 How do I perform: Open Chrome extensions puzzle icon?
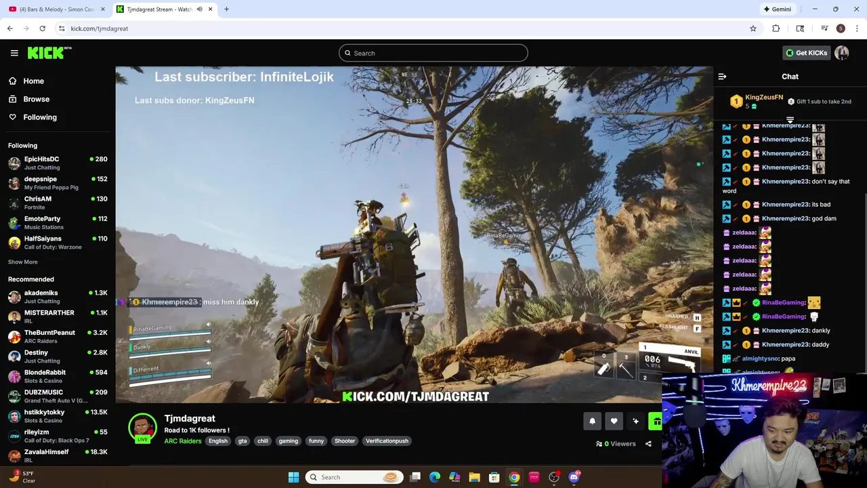(x=776, y=28)
